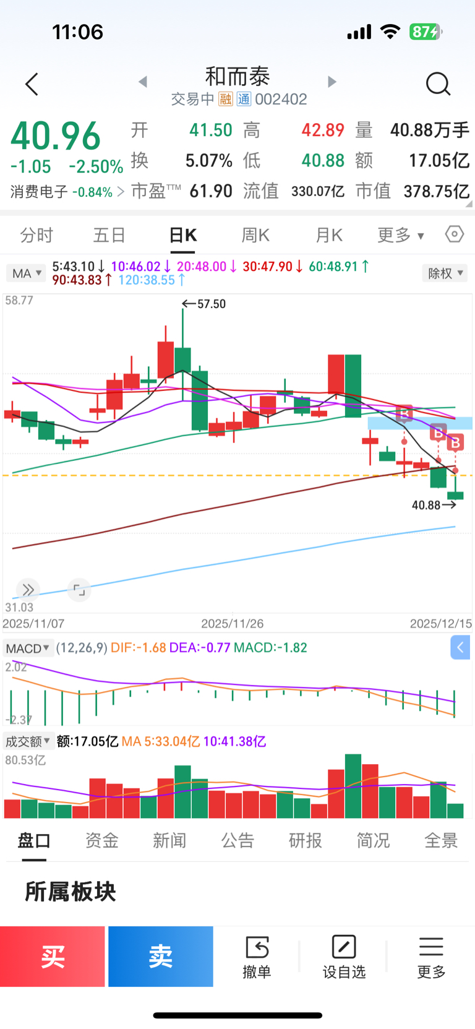Viewport: 475px width, 1029px height.
Task: Go to previous stock with left triangle
Action: tap(143, 82)
